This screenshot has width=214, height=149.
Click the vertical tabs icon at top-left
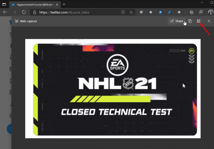[4, 4]
